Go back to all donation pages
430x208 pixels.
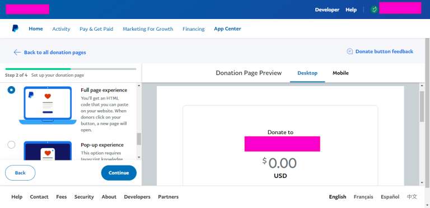pos(55,52)
